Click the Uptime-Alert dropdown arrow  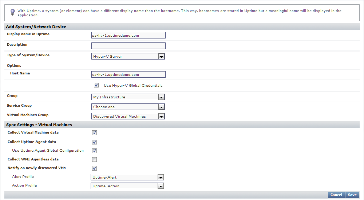tap(161, 177)
